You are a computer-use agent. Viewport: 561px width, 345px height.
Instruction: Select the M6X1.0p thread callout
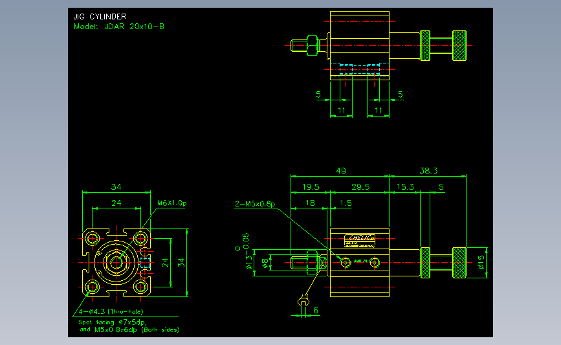172,203
